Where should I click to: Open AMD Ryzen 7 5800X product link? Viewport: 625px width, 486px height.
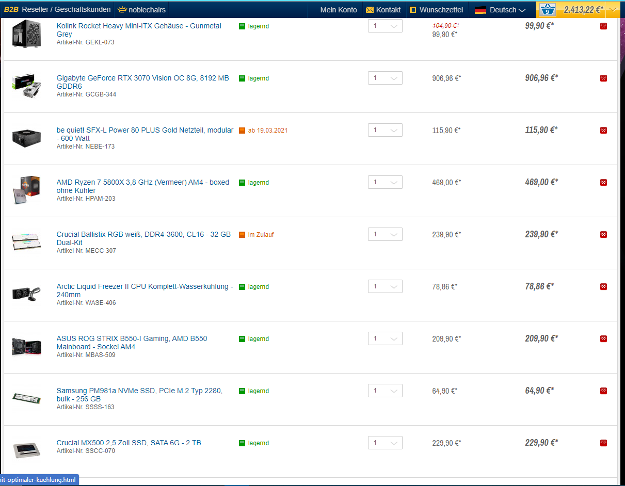pos(143,186)
